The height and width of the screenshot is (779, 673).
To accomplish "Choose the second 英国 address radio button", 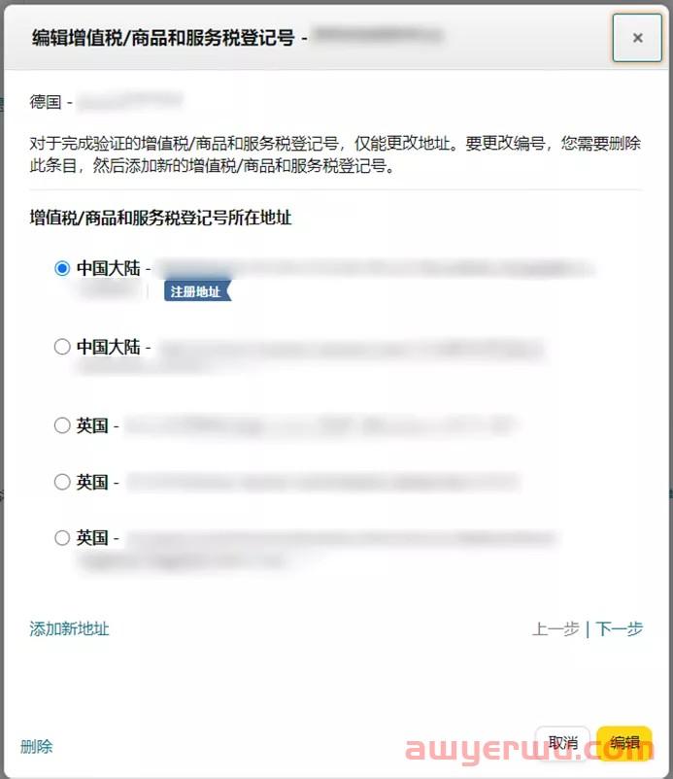I will click(62, 482).
